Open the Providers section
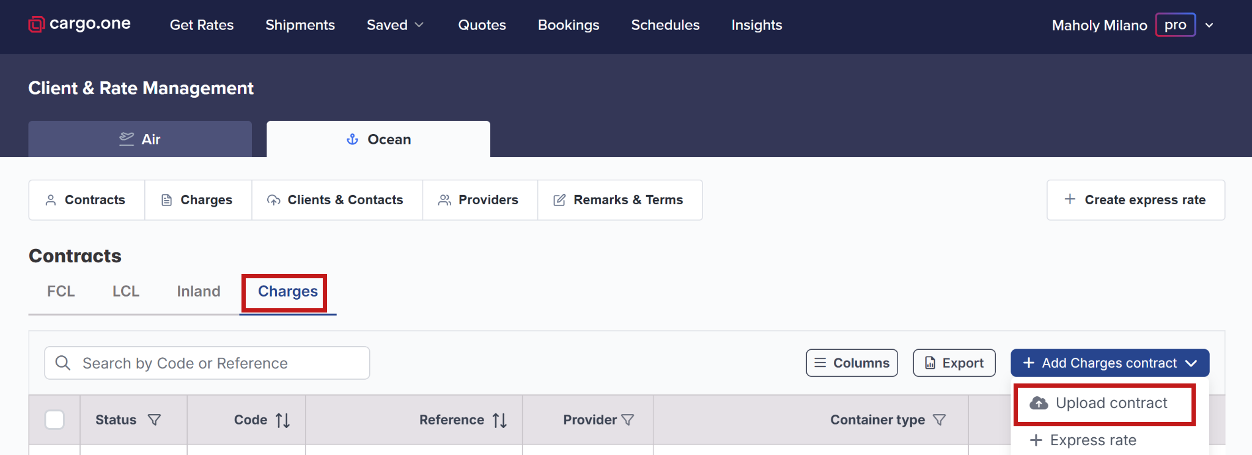The height and width of the screenshot is (455, 1252). click(x=480, y=200)
